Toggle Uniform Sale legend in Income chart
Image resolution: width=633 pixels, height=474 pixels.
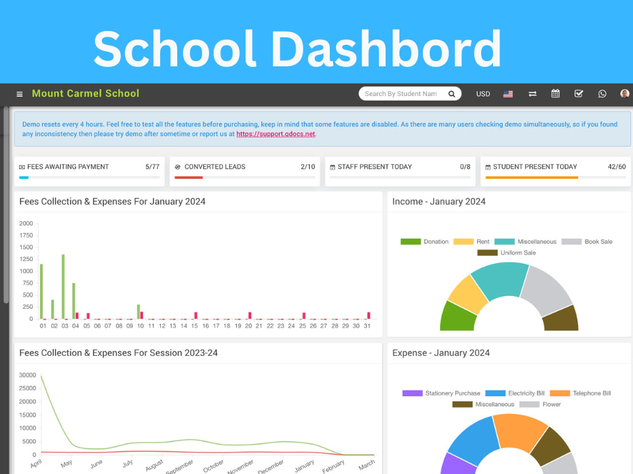point(506,253)
